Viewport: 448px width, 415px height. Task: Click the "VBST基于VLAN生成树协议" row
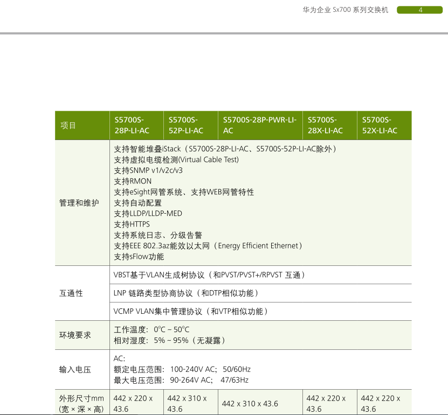click(x=260, y=275)
